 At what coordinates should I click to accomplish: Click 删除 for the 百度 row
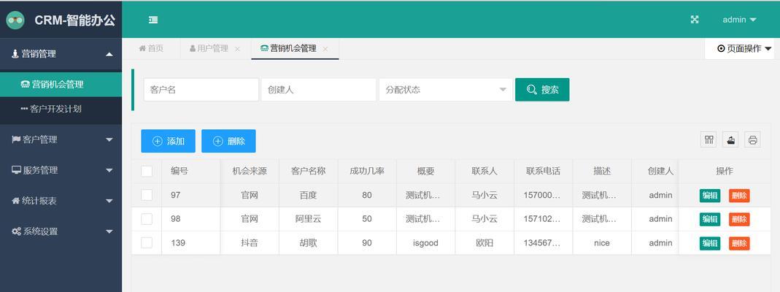739,196
